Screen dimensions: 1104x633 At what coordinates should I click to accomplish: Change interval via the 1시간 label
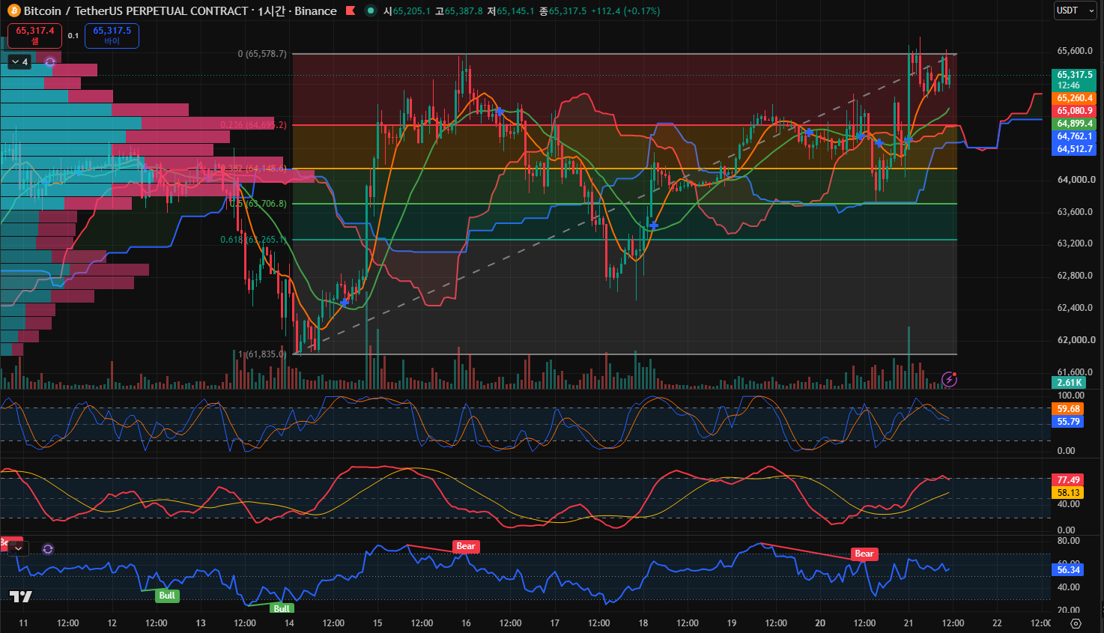click(x=271, y=11)
